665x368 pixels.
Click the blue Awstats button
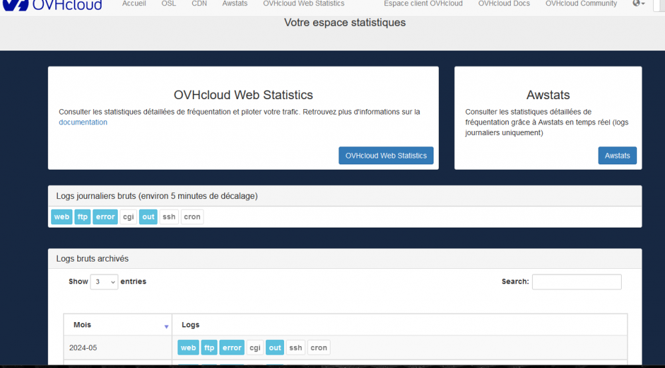618,155
